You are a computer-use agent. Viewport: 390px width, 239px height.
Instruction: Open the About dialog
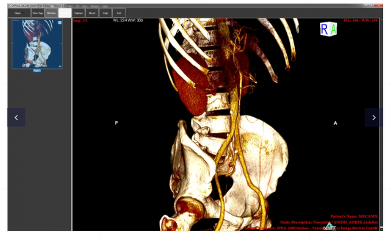pos(92,13)
